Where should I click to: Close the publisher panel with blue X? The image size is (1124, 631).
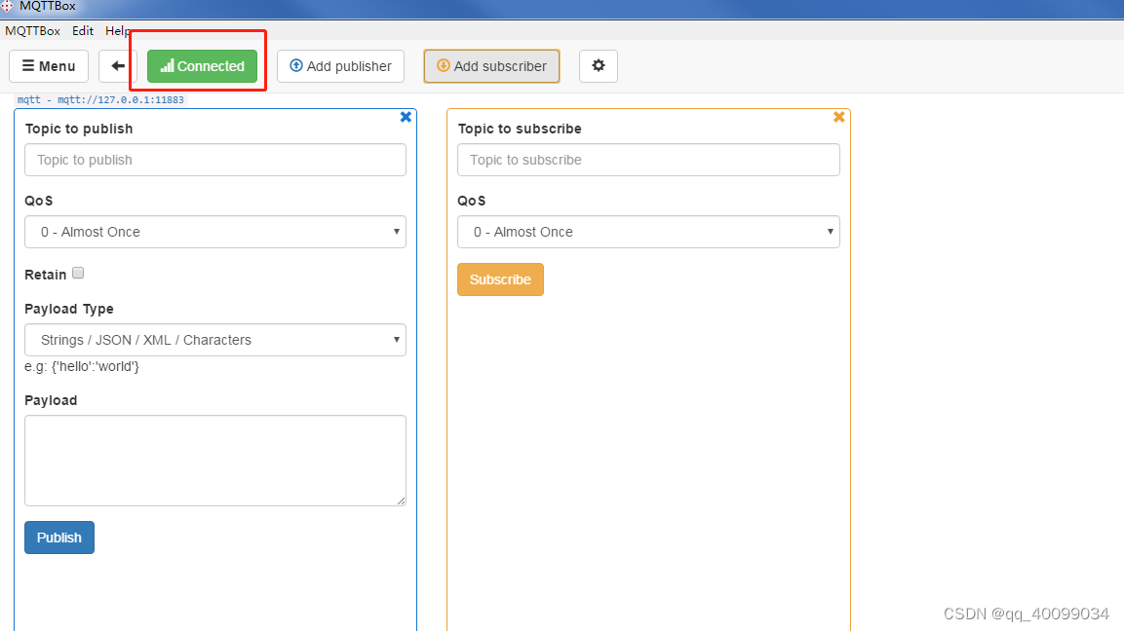pyautogui.click(x=407, y=117)
